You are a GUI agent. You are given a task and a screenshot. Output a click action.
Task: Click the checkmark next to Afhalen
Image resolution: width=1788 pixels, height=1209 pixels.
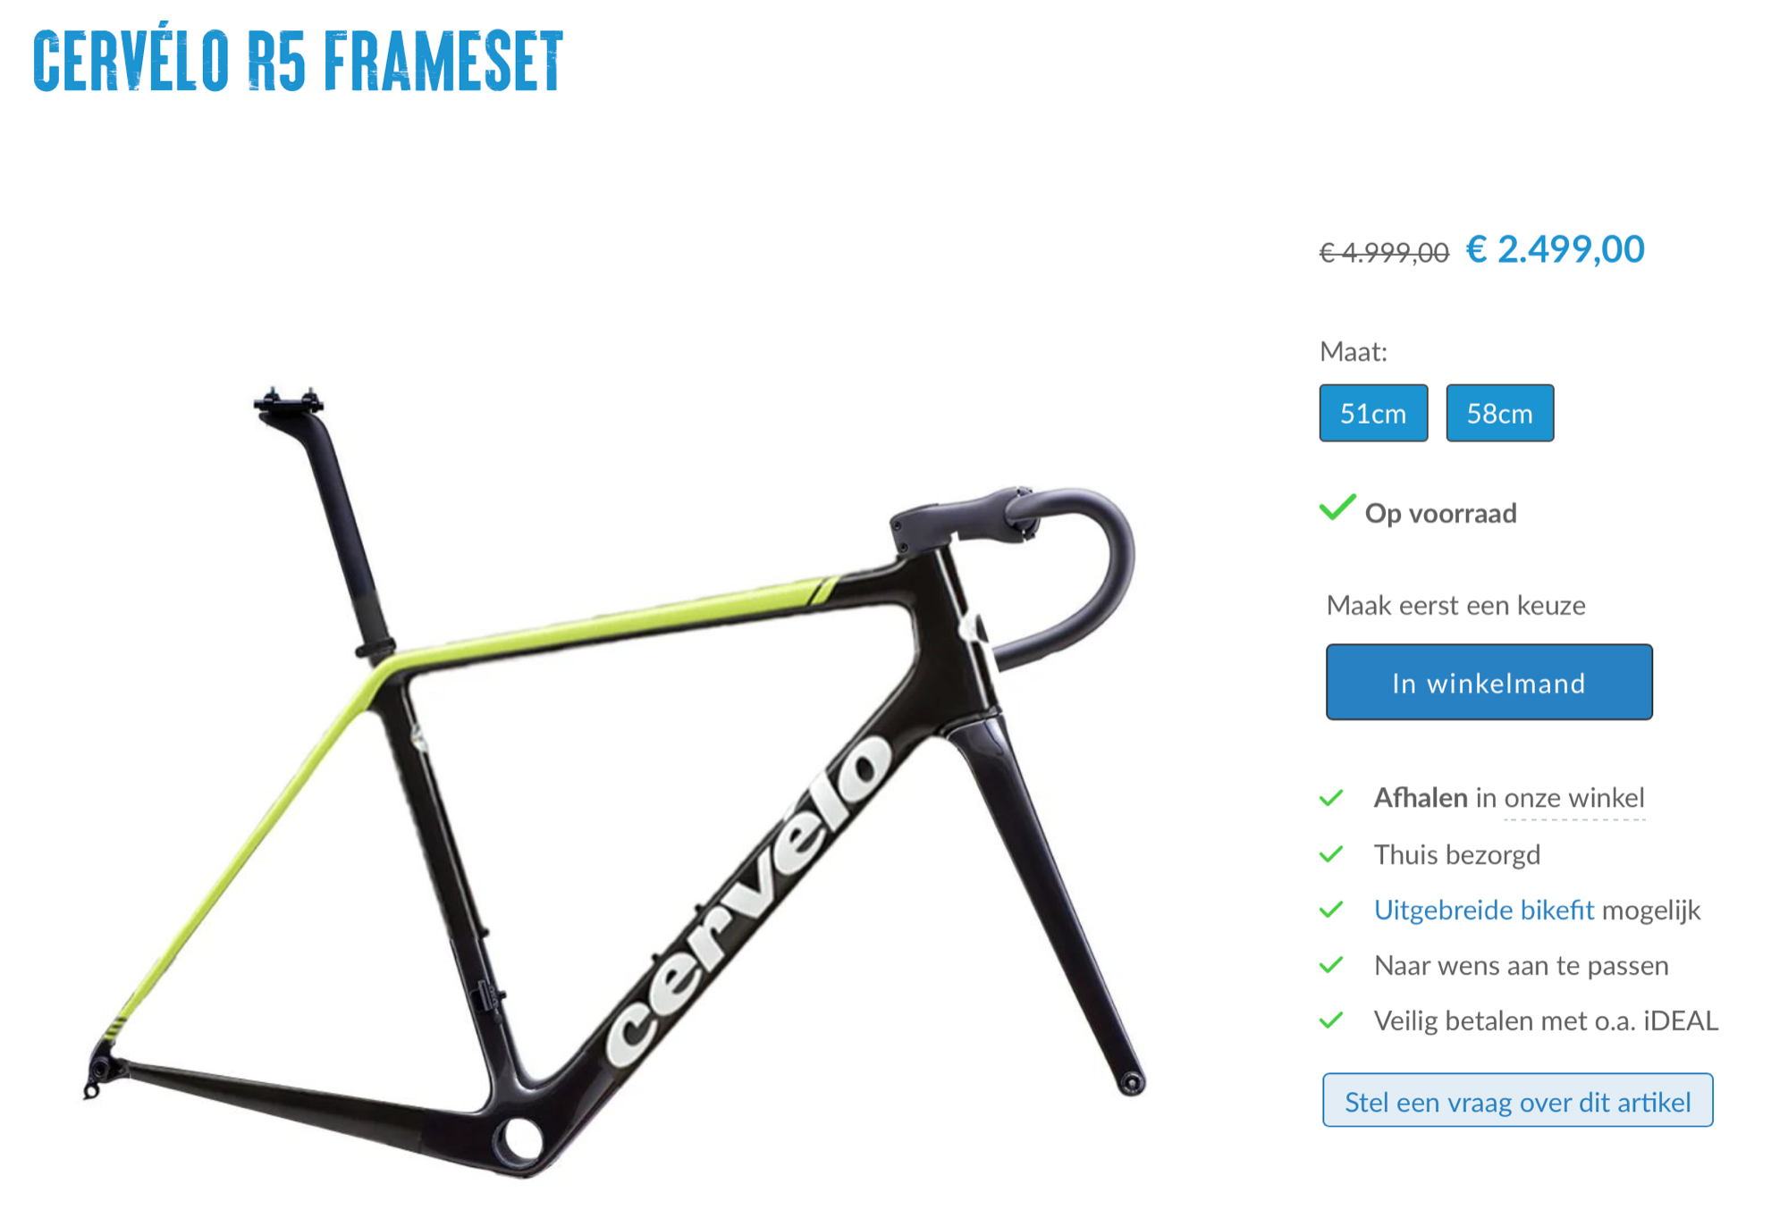pyautogui.click(x=1331, y=798)
